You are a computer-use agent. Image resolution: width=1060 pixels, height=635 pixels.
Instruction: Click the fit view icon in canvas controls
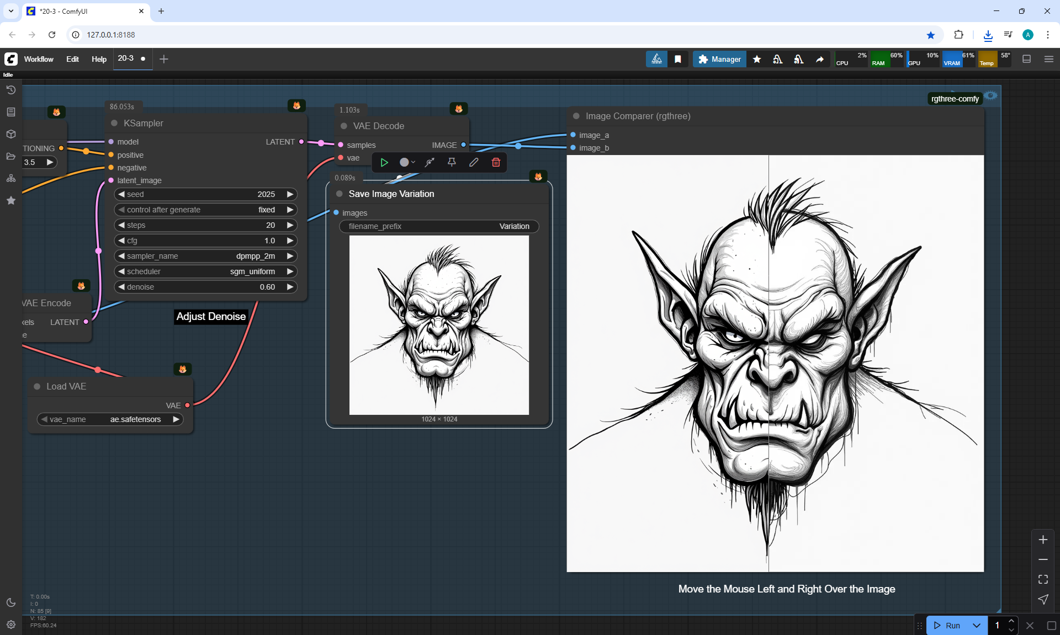(x=1043, y=579)
